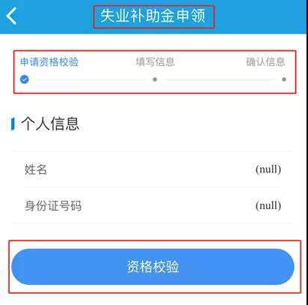Go back using the left arrow
The image size is (308, 305).
[x=11, y=16]
